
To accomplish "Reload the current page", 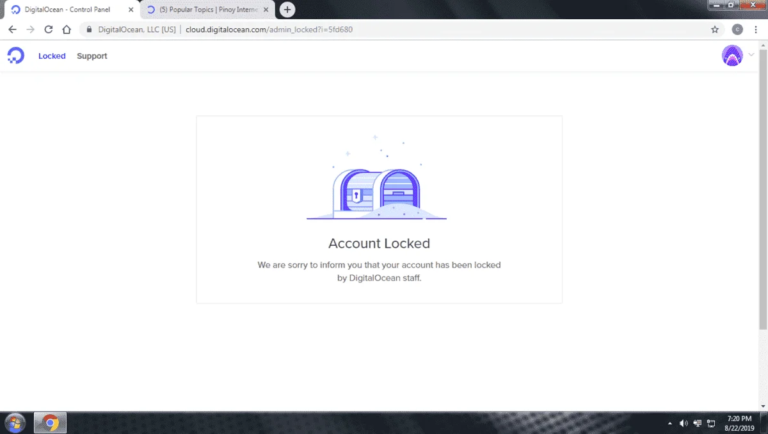I will [x=48, y=29].
